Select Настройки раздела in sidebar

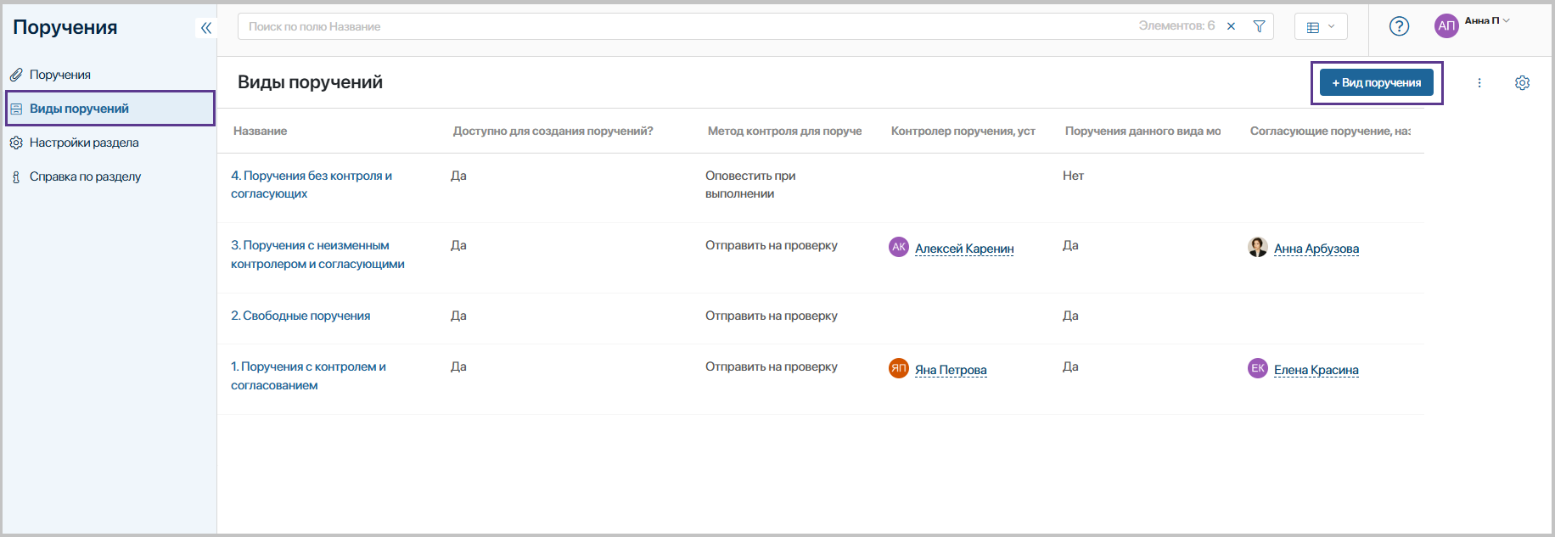tap(84, 143)
